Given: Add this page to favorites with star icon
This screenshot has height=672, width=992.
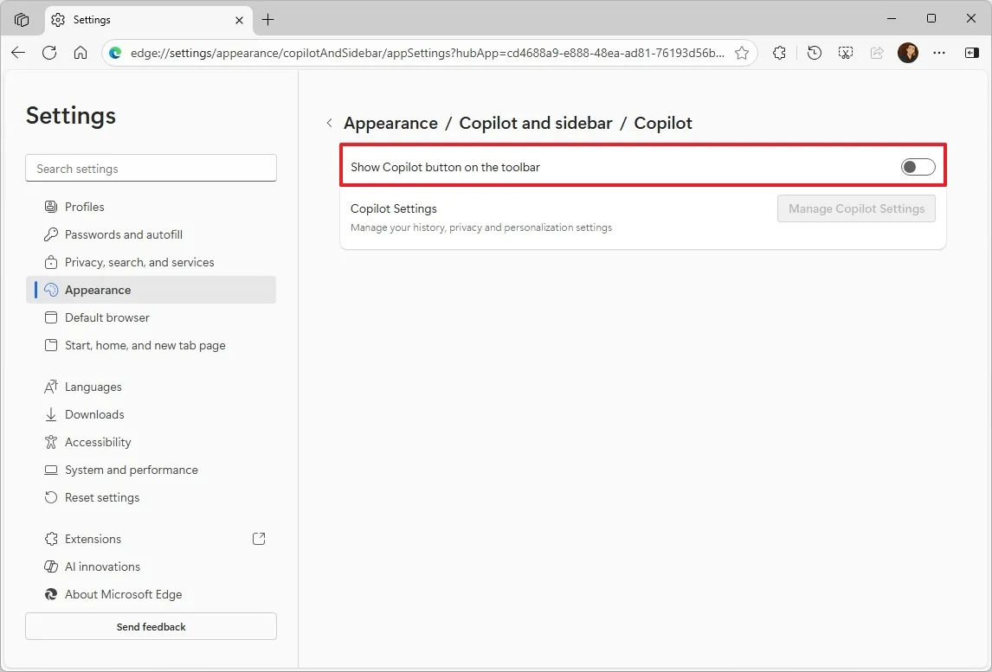Looking at the screenshot, I should (742, 53).
